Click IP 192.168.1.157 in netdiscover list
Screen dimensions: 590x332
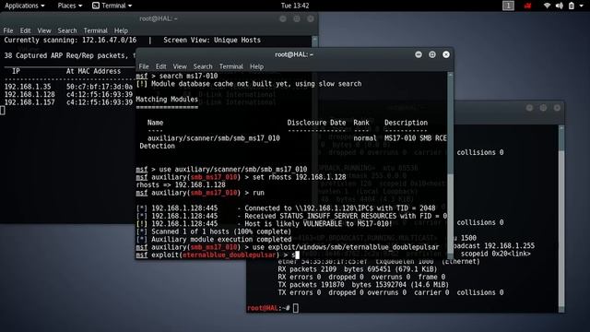pos(29,102)
